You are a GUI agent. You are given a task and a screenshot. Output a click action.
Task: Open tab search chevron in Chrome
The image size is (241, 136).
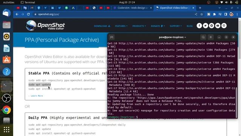pos(220,8)
